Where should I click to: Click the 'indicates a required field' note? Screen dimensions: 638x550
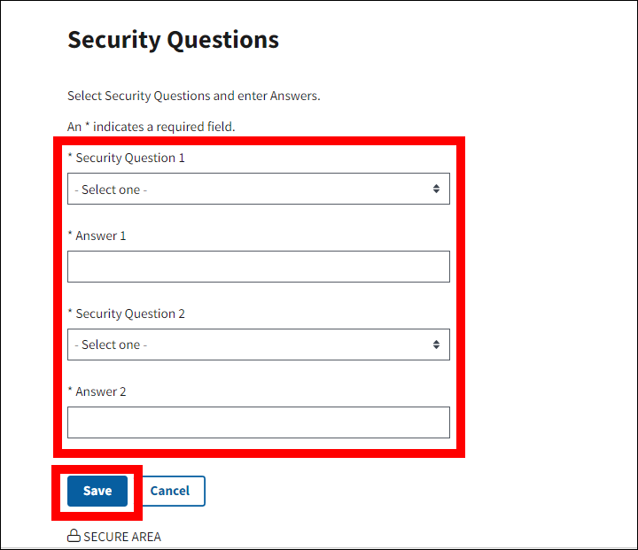coord(164,127)
